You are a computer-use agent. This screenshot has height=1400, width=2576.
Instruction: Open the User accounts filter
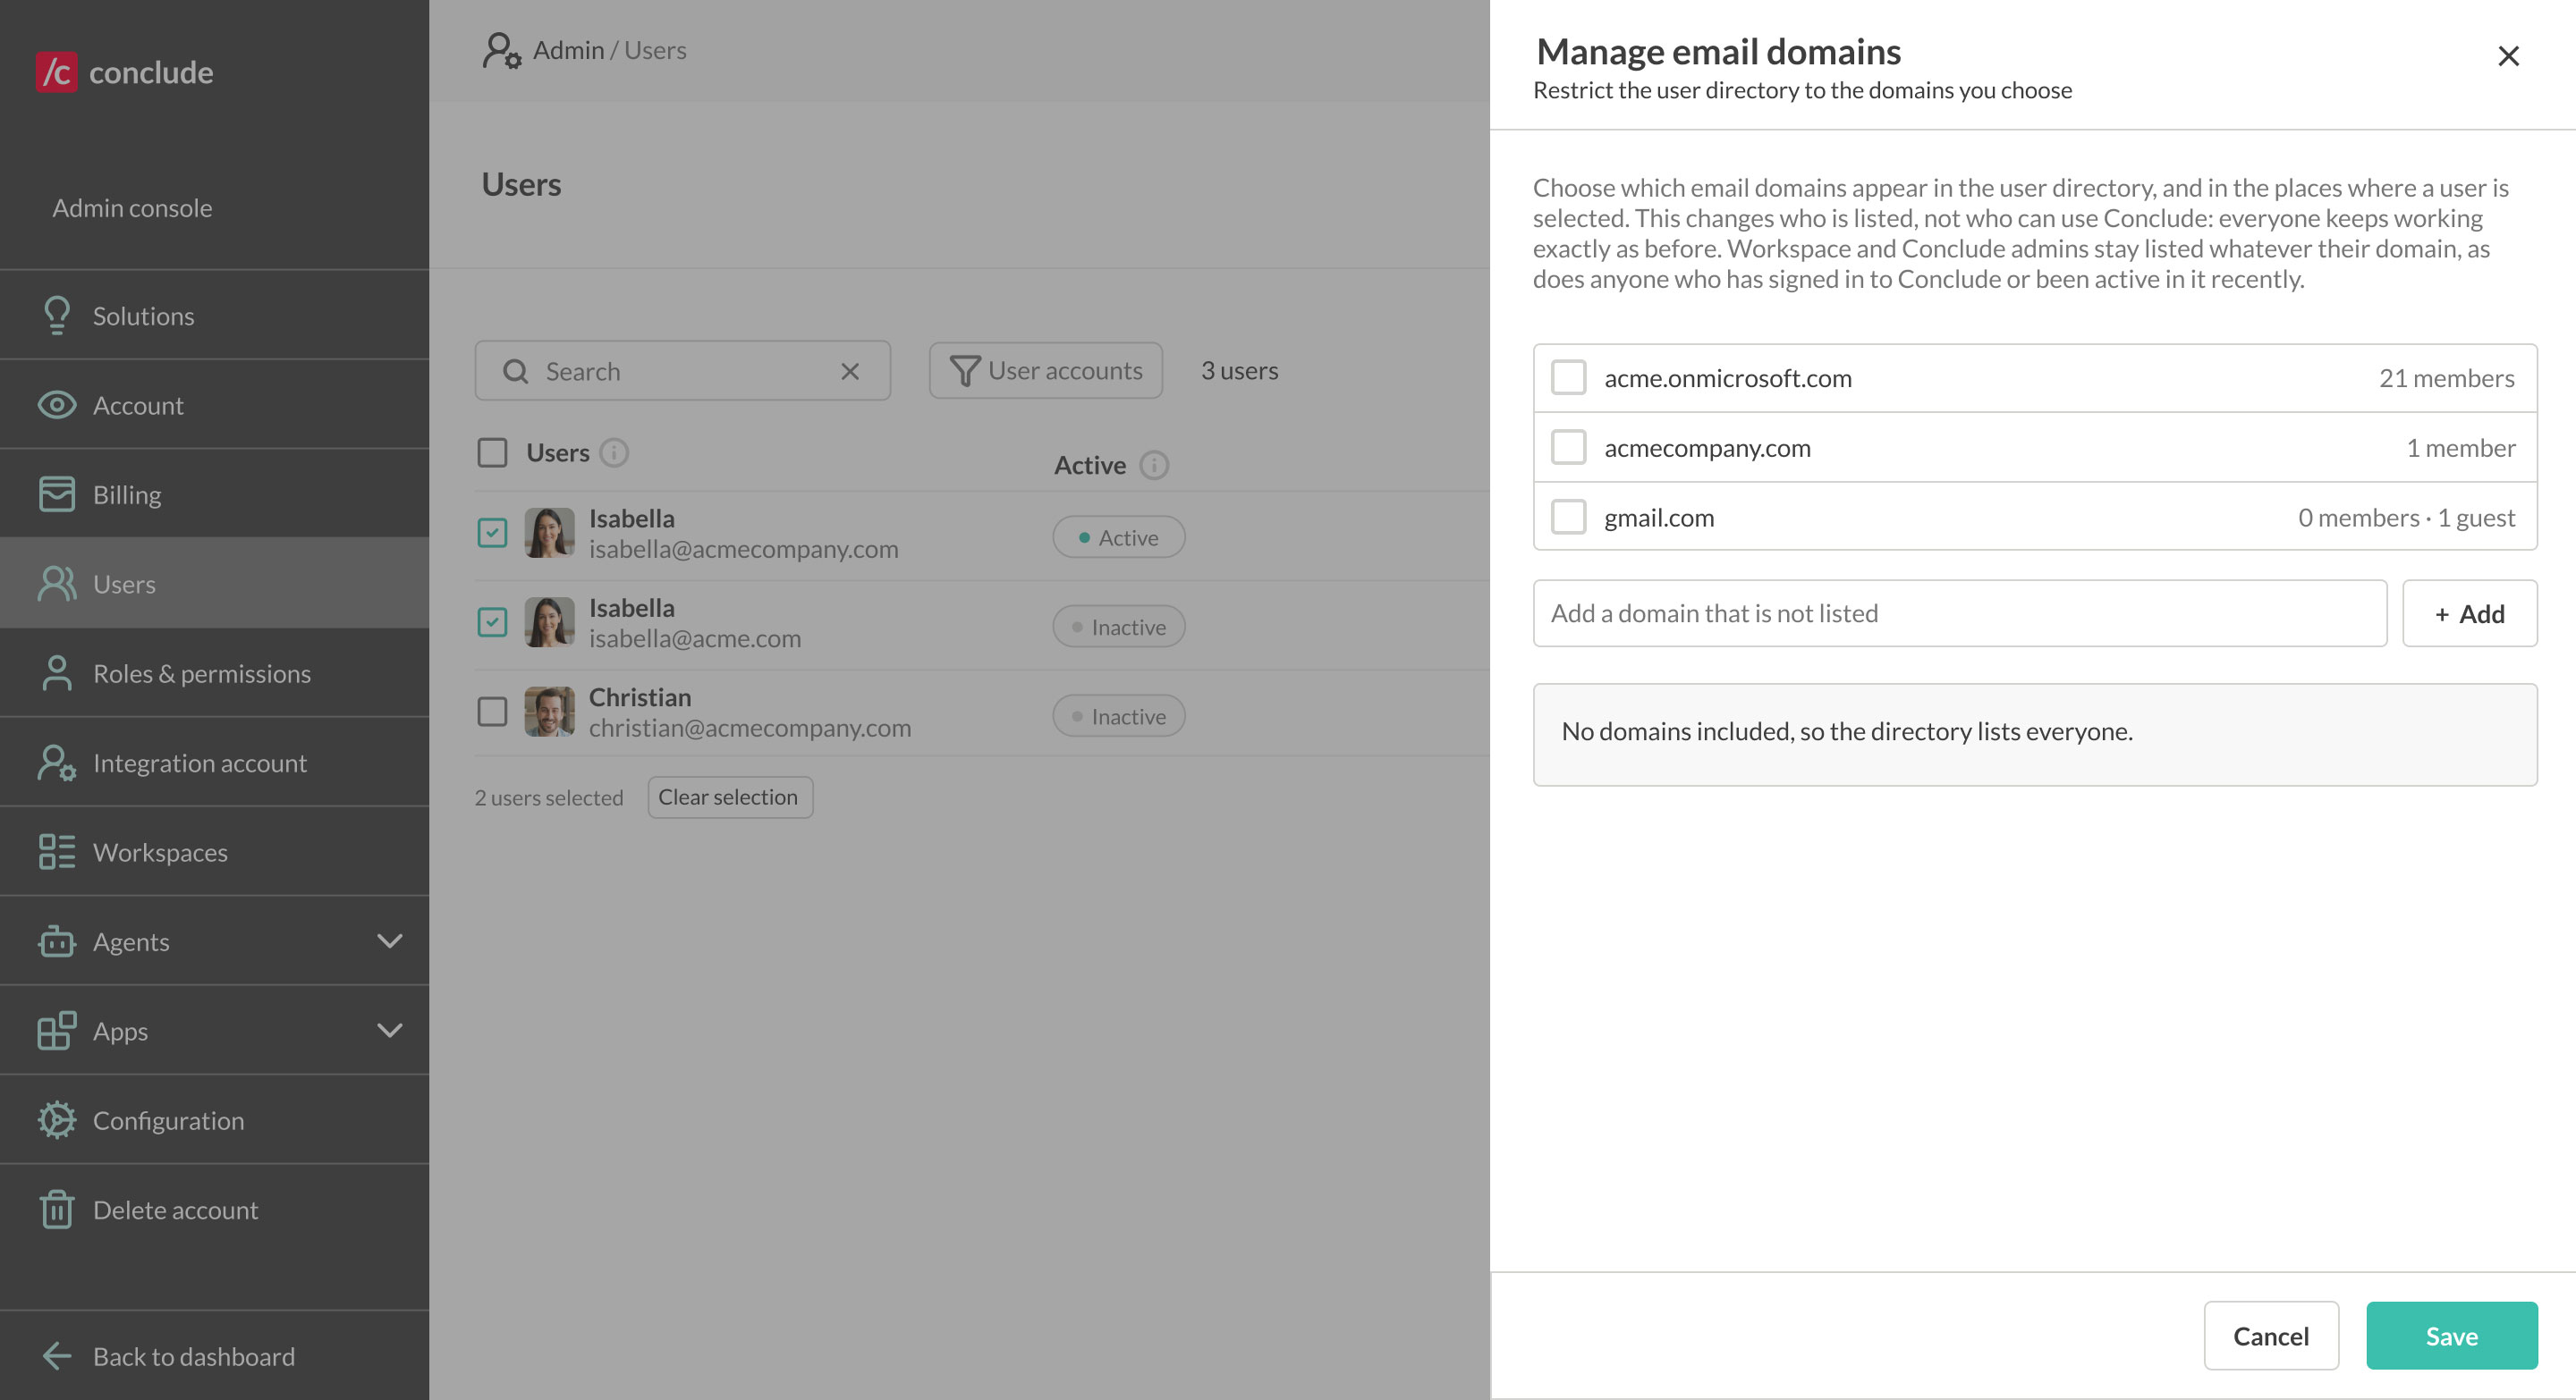[x=1045, y=371]
